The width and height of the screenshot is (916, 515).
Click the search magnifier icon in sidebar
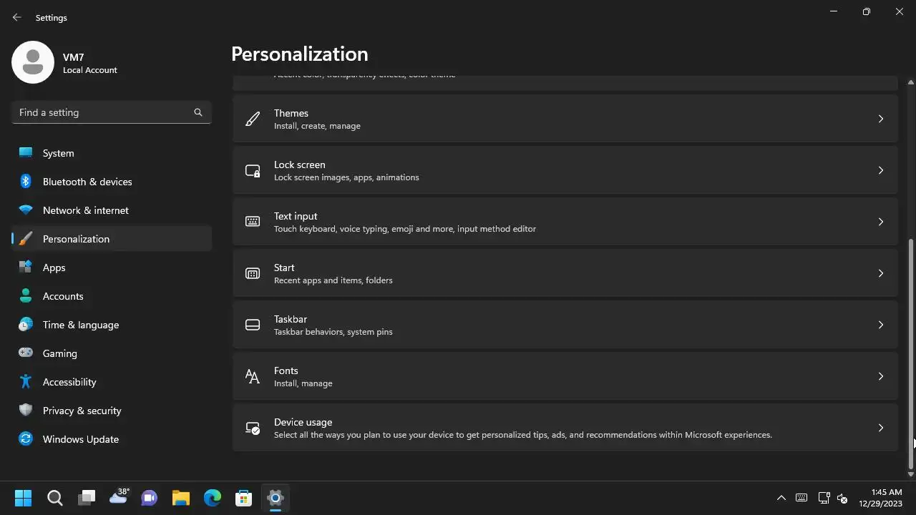click(x=198, y=112)
